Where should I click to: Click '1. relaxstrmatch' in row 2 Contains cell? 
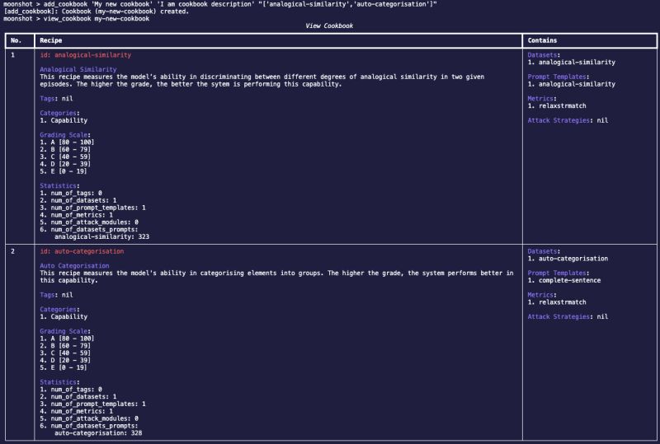[x=556, y=302]
